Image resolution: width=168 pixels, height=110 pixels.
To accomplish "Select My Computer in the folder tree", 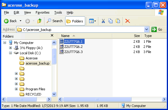I will [x=24, y=43].
